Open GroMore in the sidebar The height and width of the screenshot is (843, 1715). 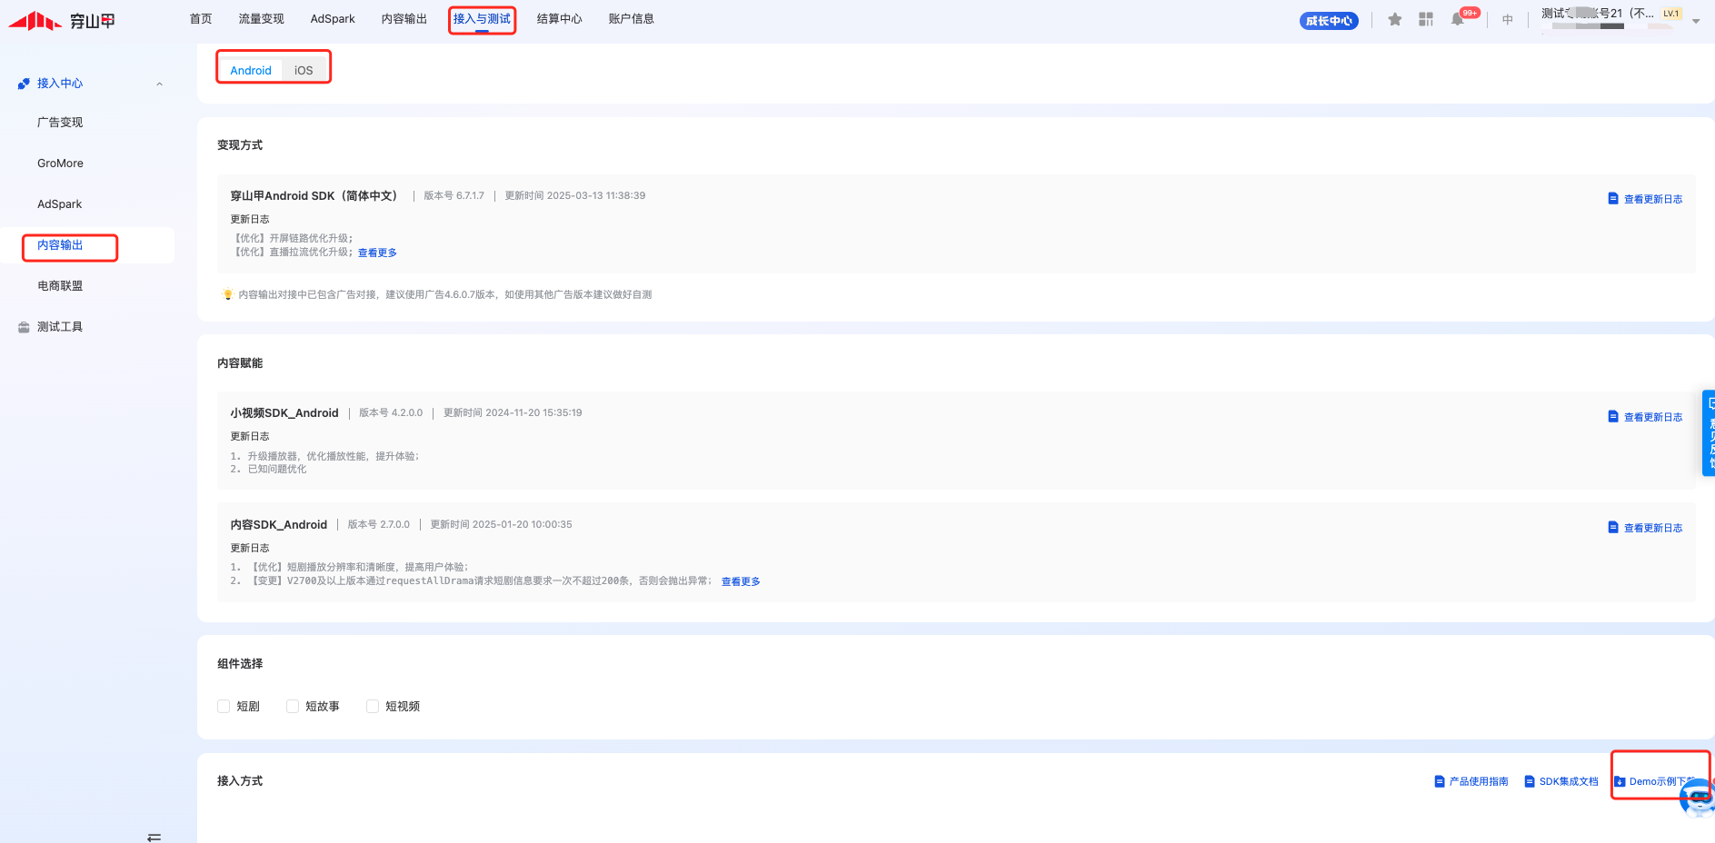pyautogui.click(x=60, y=164)
